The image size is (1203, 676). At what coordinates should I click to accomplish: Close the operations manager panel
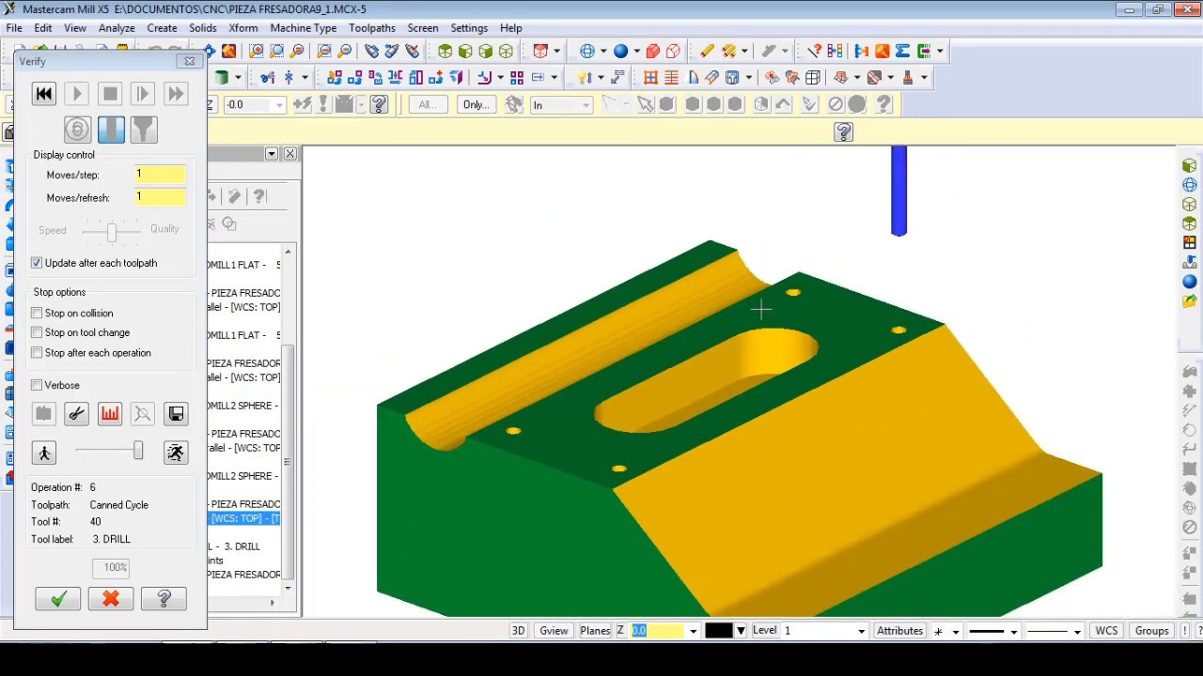pos(289,153)
